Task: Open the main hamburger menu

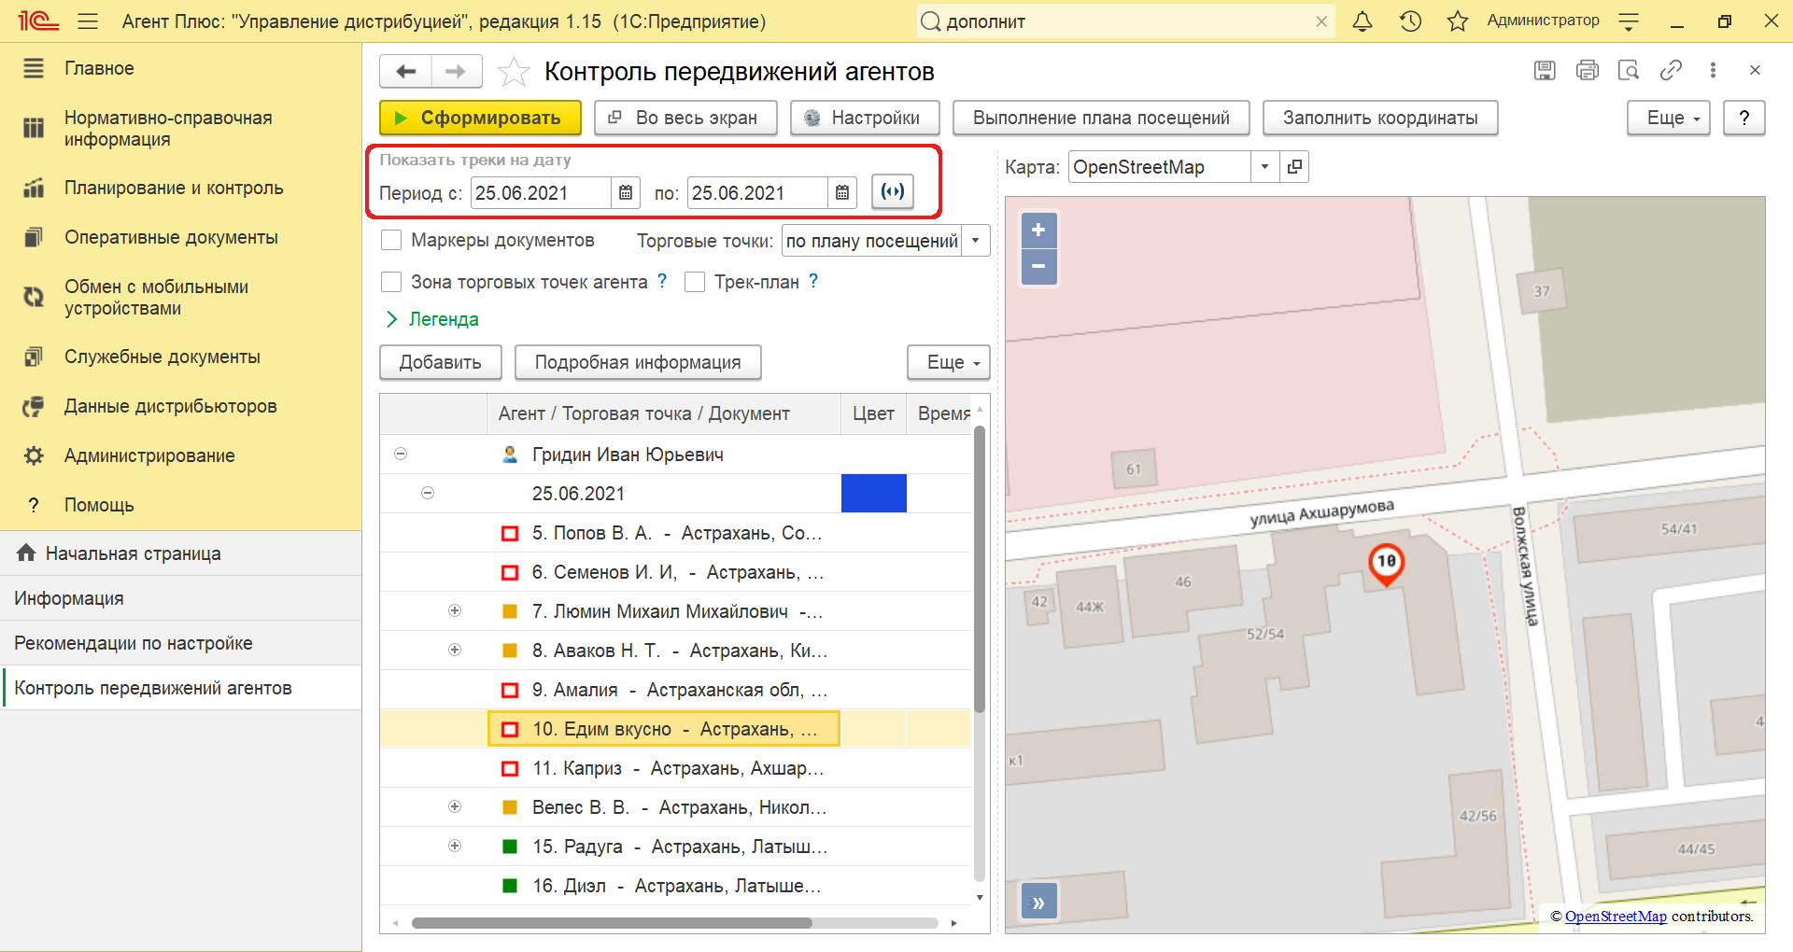Action: pos(88,21)
